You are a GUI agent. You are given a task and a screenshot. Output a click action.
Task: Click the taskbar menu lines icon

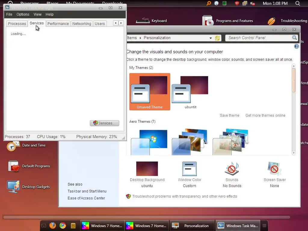click(264, 226)
